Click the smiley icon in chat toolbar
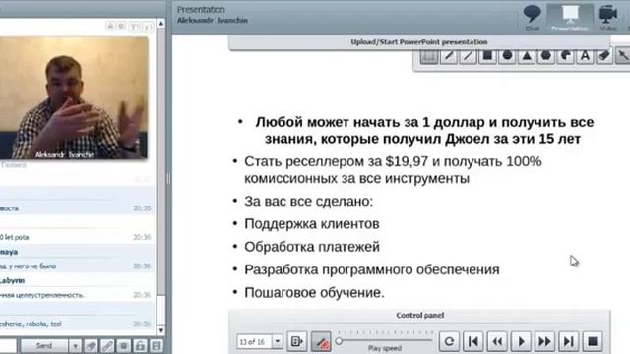The image size is (630, 354). (x=124, y=345)
